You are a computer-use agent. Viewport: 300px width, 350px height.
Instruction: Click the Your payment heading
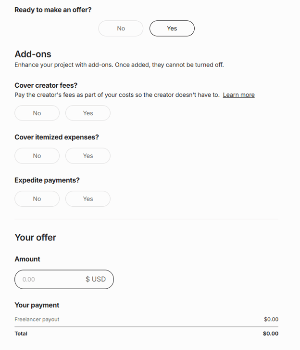click(37, 305)
